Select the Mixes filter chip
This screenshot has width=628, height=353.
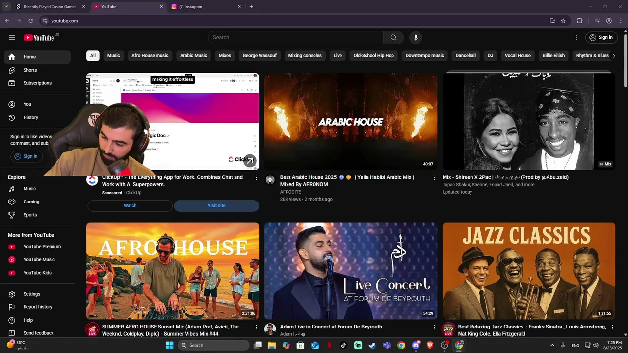[225, 55]
